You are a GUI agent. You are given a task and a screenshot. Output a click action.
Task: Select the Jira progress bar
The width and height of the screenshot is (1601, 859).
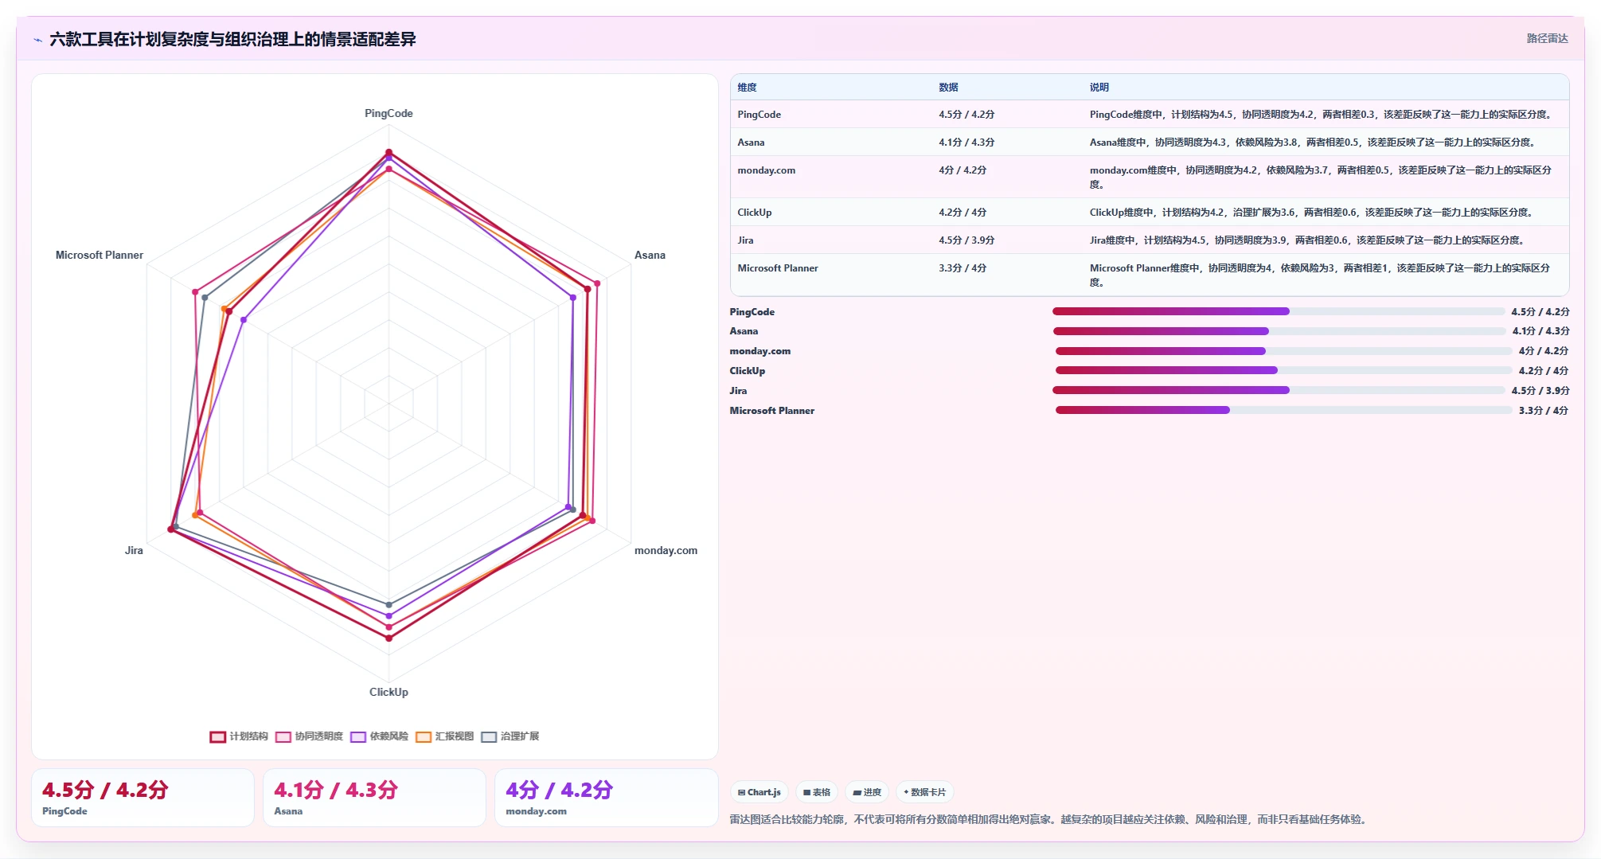coord(1278,390)
